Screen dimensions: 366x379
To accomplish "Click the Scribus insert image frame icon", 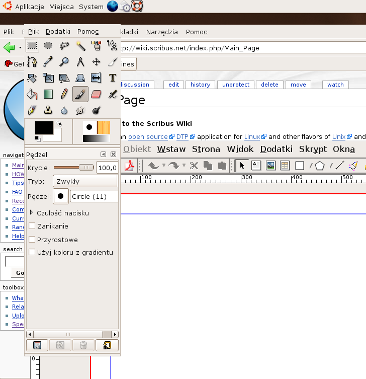I will 270,166.
